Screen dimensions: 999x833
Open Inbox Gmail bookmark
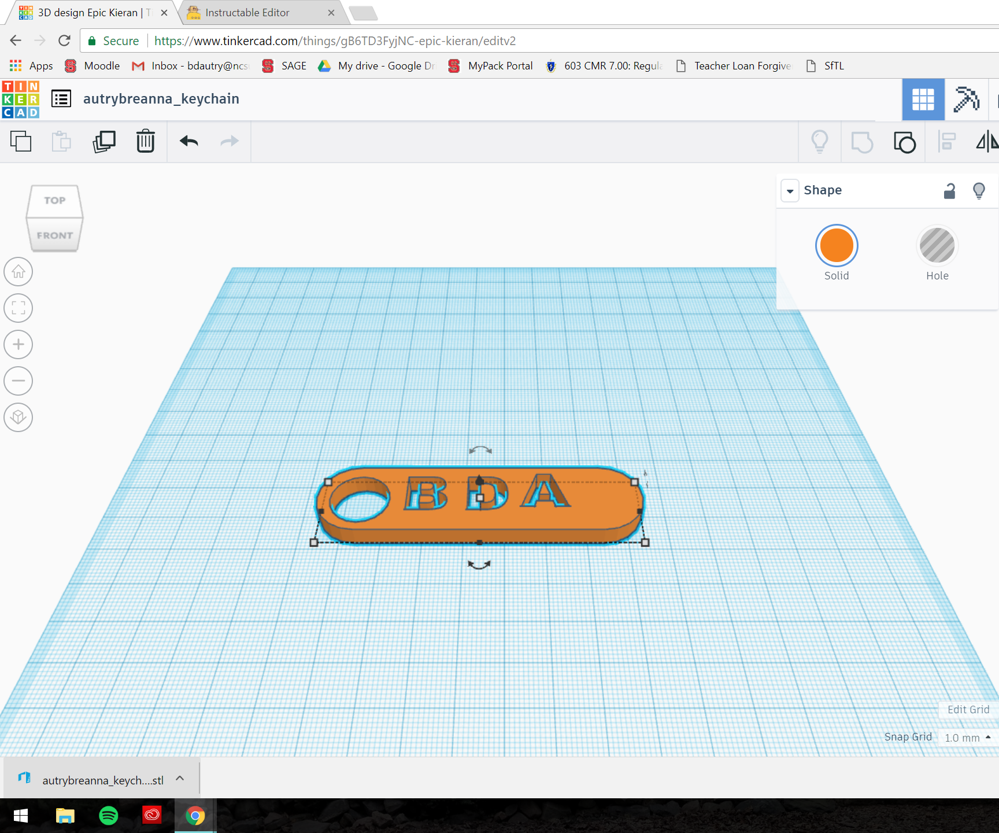coord(190,66)
